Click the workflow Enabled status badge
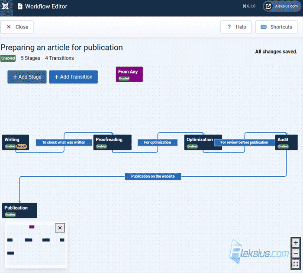303x273 pixels. click(x=8, y=58)
